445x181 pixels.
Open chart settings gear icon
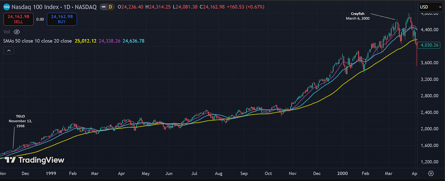point(431,173)
